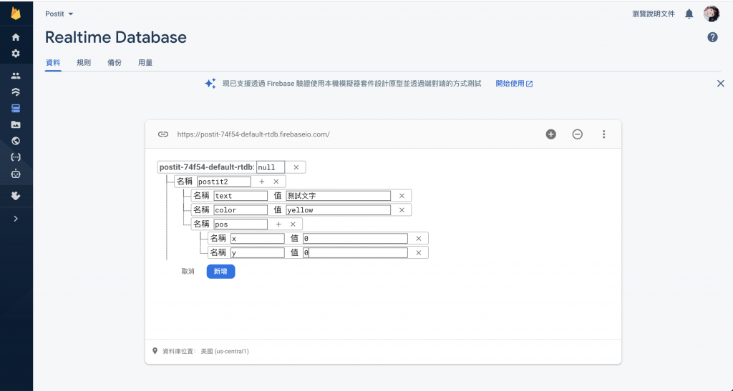Click the database URL text

click(253, 134)
